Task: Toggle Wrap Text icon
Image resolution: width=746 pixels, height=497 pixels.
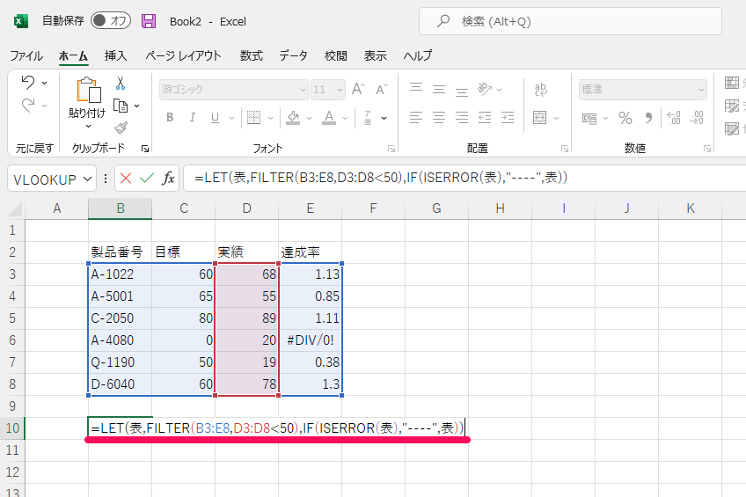Action: pos(540,89)
